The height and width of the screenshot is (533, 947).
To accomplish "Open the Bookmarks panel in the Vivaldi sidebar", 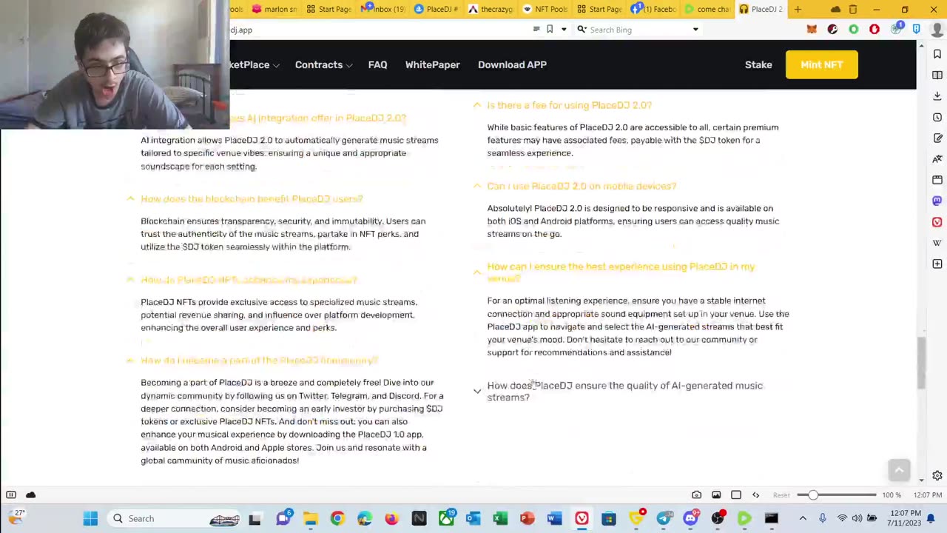I will point(937,54).
